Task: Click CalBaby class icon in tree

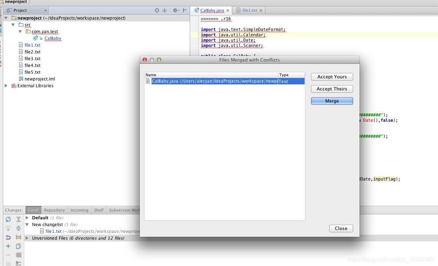Action: click(35, 38)
